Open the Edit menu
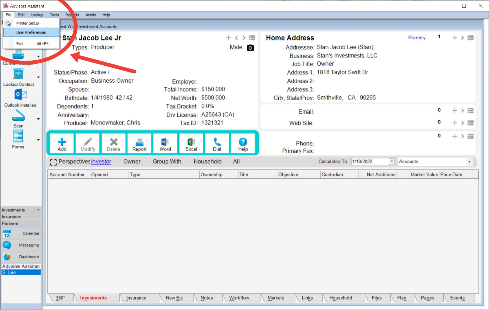489x310 pixels. coord(21,15)
